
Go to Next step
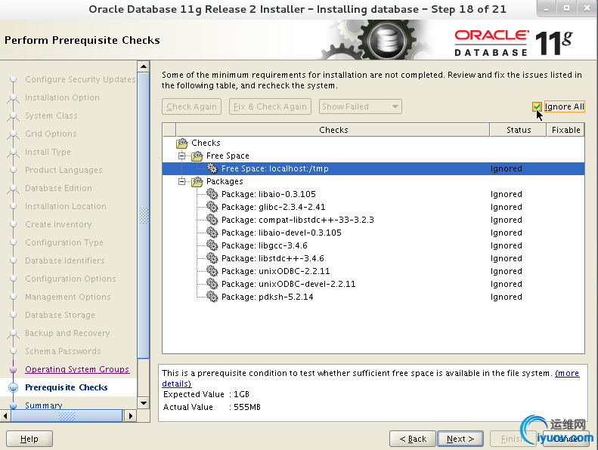click(x=460, y=439)
